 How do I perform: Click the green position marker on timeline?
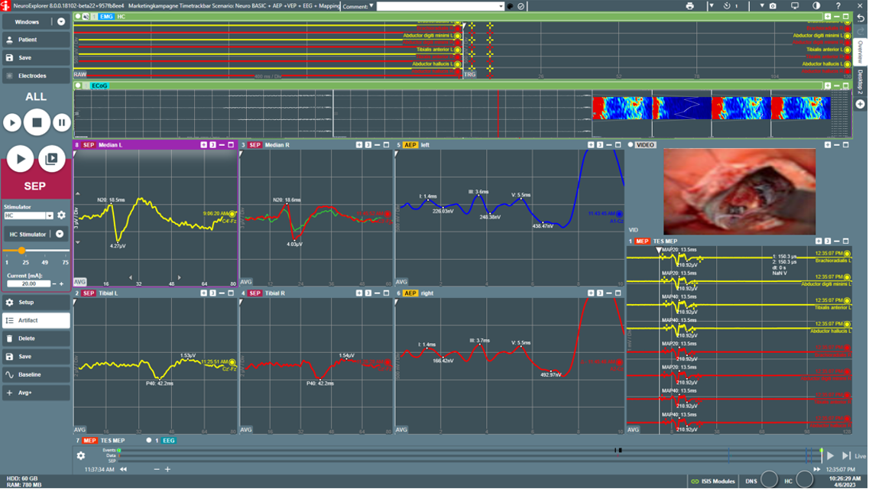[x=822, y=452]
